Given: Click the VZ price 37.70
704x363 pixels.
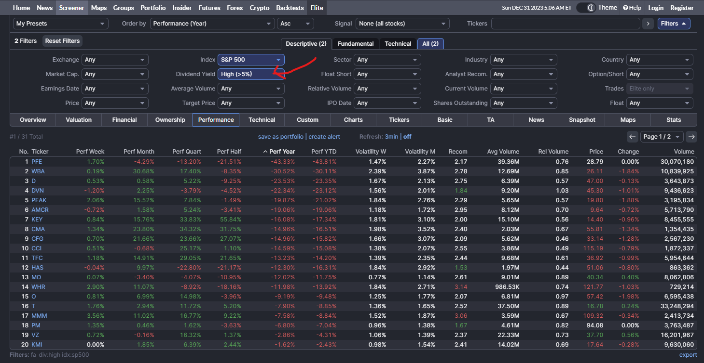Looking at the screenshot, I should [x=595, y=335].
